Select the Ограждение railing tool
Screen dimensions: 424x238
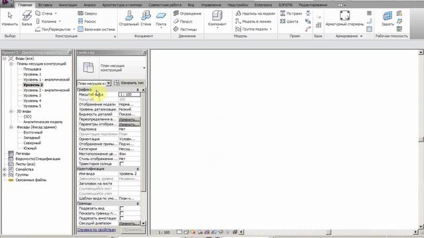[187, 13]
